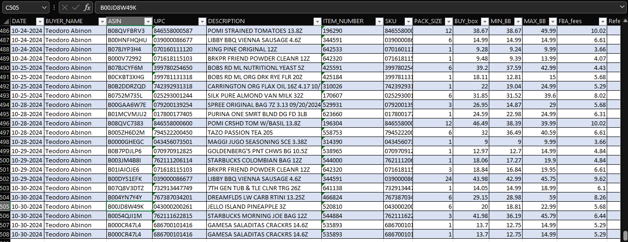Image resolution: width=628 pixels, height=242 pixels.
Task: Select cell LIBBY BBQ VIENNA SAUSAGE 4.6Z in row 487
Action: [264, 40]
